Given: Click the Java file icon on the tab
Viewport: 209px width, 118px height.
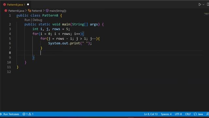Looking at the screenshot, I should 5,5.
